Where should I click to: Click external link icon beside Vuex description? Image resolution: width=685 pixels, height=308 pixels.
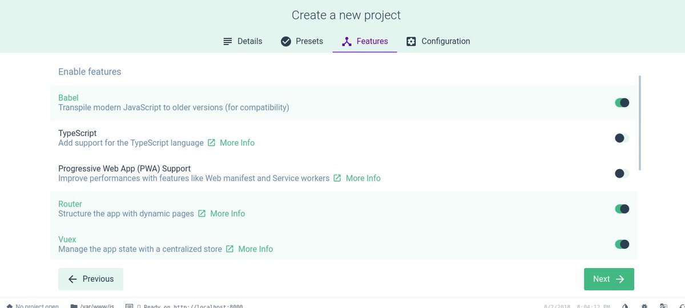230,249
